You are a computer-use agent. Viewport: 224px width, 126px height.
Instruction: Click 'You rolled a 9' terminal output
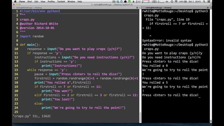click(x=155, y=66)
